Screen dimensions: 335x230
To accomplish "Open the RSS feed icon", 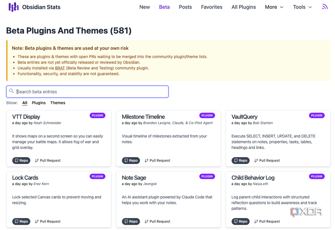I will [324, 7].
